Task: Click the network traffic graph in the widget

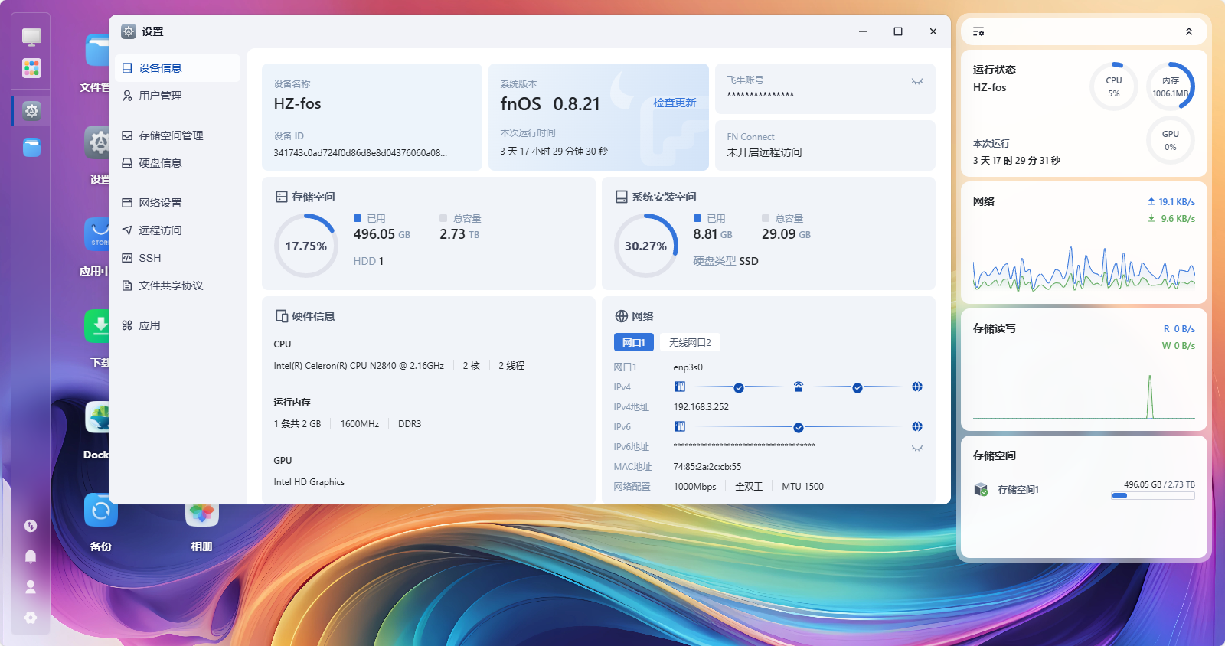Action: [1084, 268]
